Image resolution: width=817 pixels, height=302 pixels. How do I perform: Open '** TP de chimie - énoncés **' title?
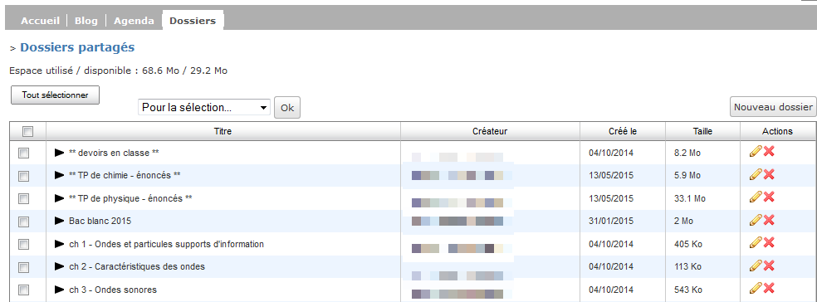click(125, 175)
